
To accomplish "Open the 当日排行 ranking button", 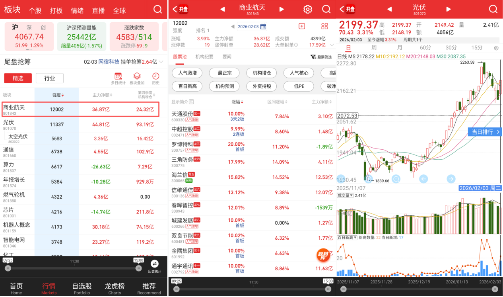I will tap(485, 132).
